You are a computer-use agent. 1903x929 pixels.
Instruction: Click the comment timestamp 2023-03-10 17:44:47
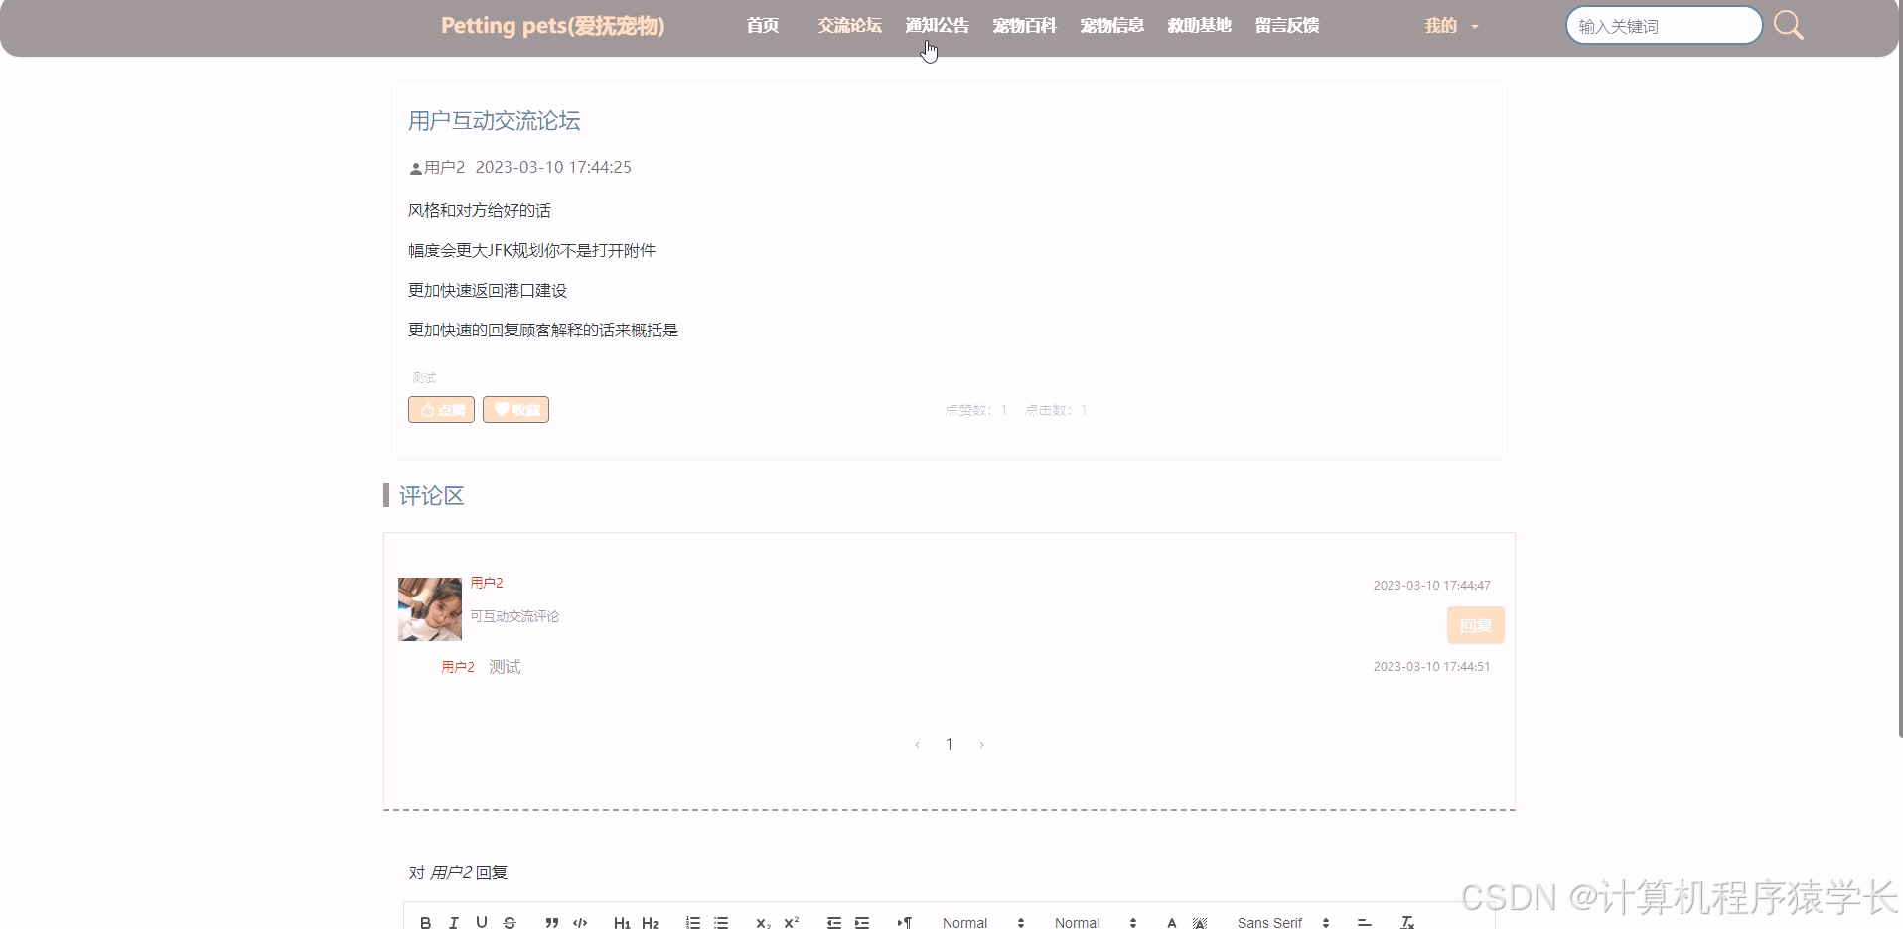point(1431,586)
